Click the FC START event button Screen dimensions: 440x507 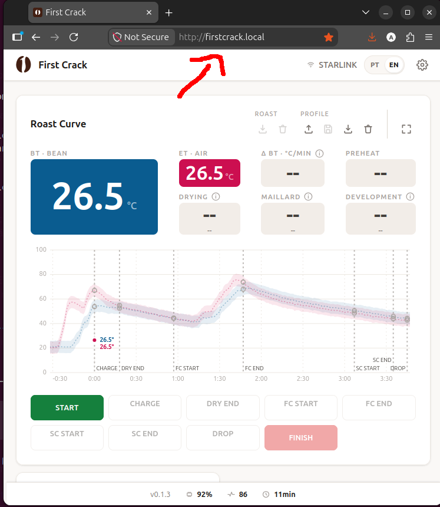301,407
